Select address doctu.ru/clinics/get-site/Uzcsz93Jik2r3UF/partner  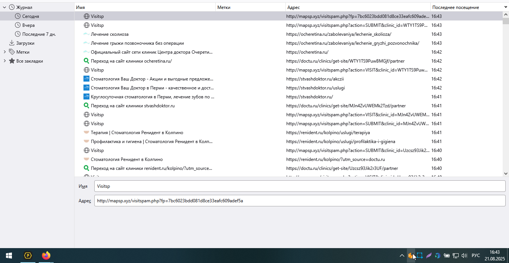342,168
